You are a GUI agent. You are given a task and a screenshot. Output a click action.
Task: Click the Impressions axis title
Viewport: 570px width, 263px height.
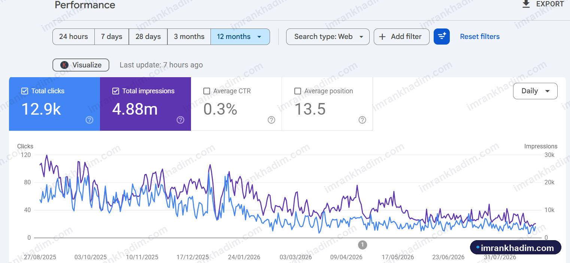coord(541,146)
